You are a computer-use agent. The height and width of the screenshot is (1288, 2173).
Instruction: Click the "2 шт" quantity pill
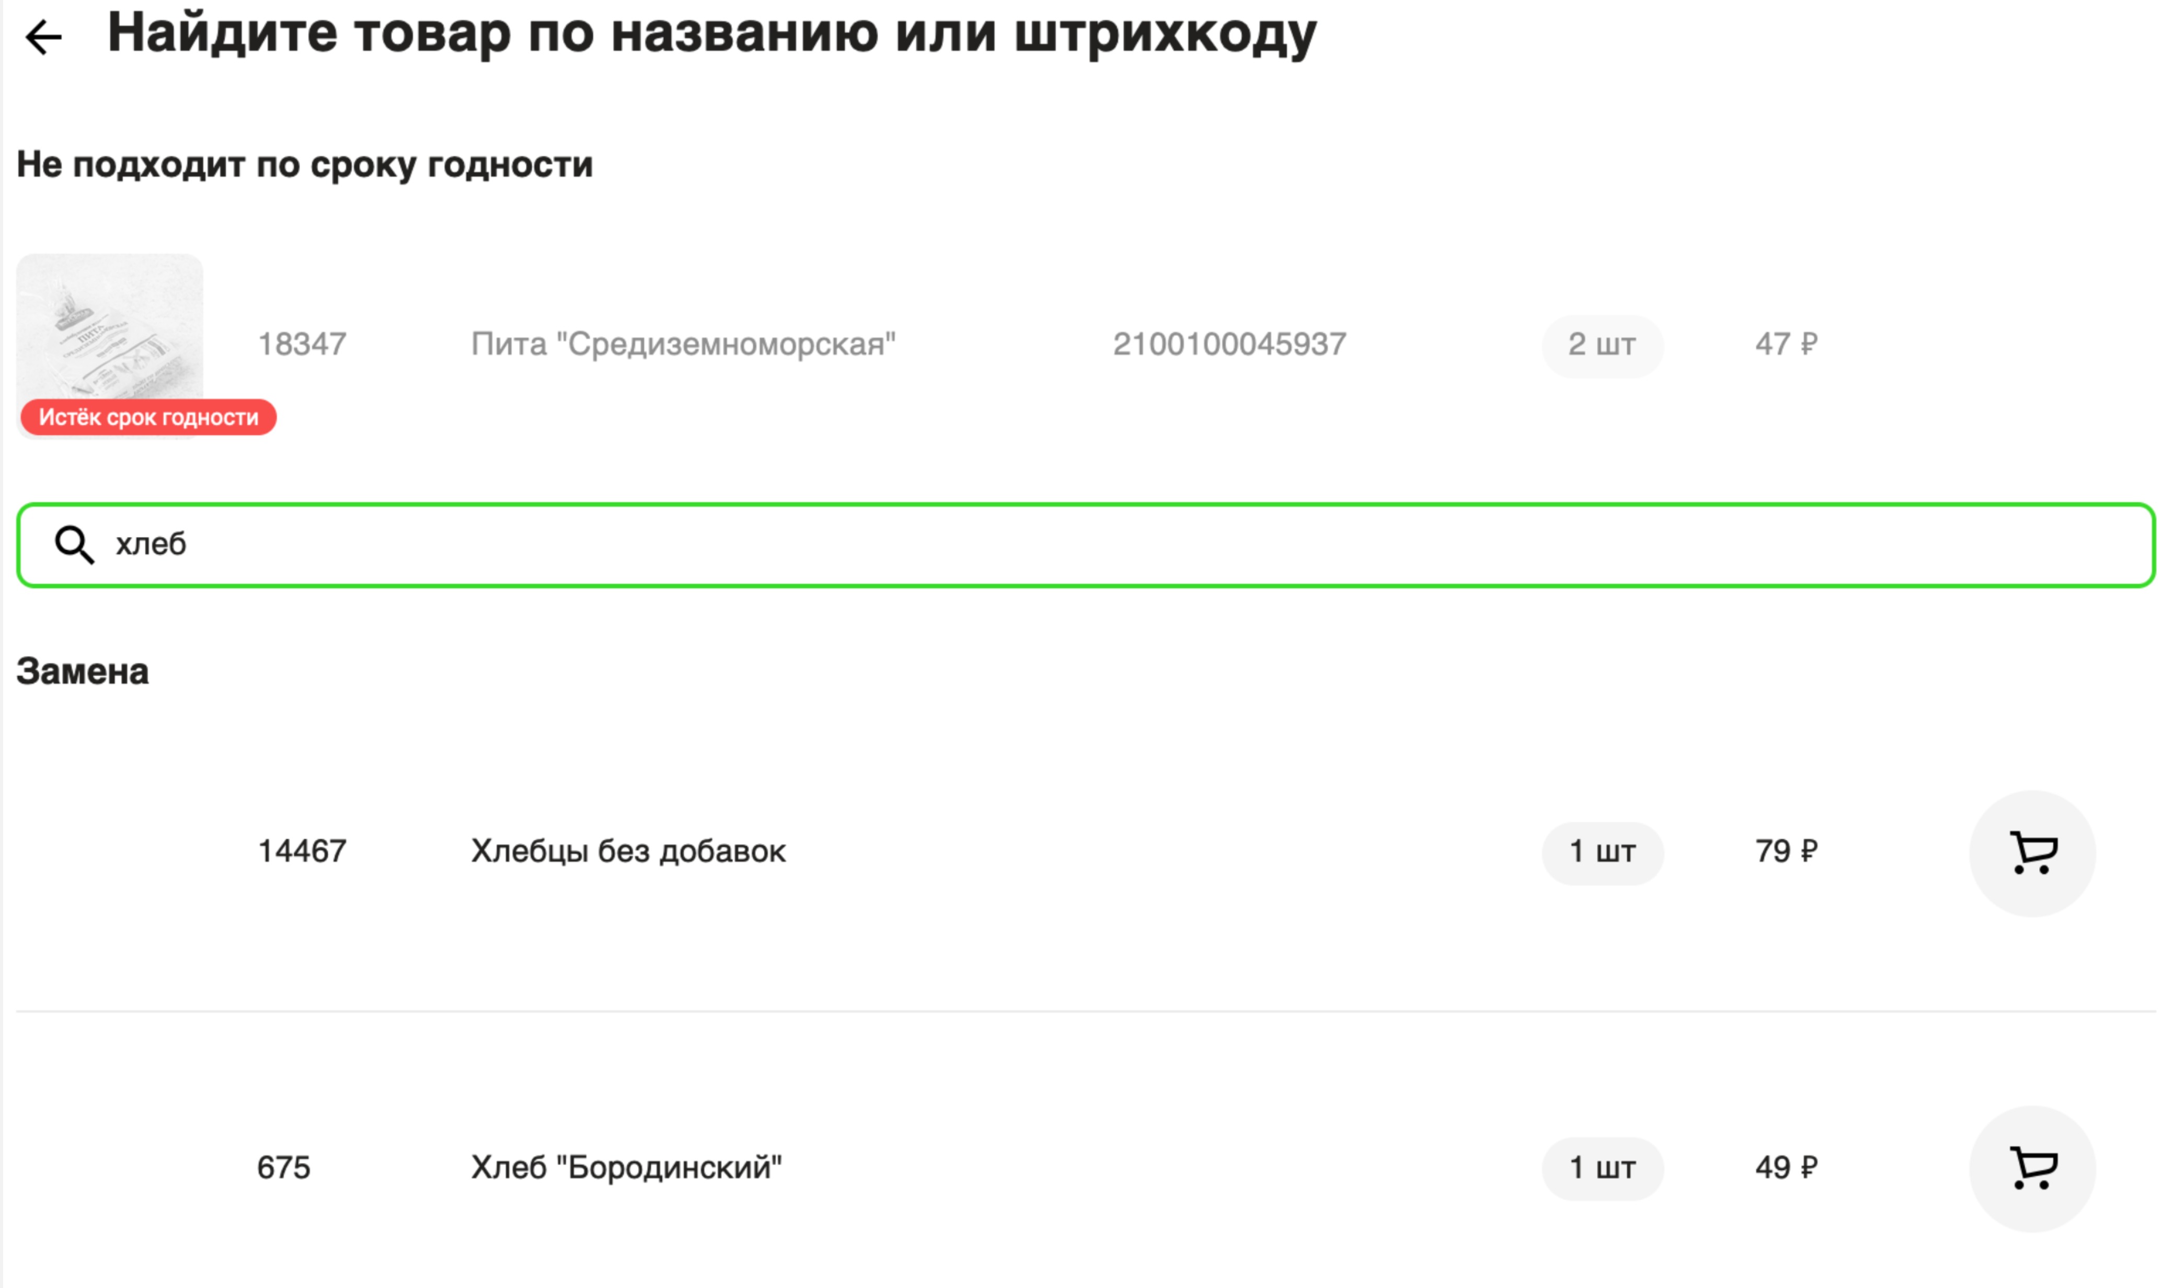point(1601,346)
